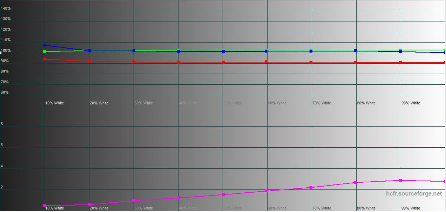Click the green marker at 40% White
The image size is (446, 212).
(x=179, y=50)
